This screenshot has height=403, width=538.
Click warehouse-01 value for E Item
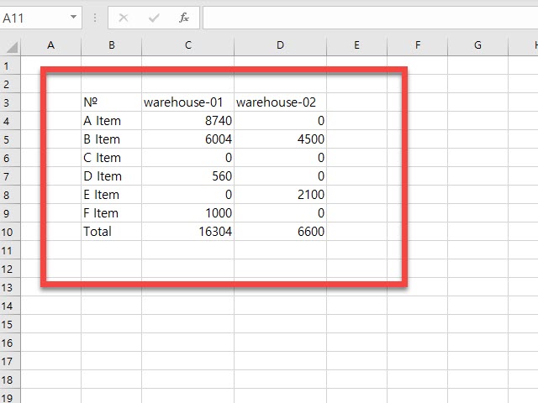coord(188,195)
